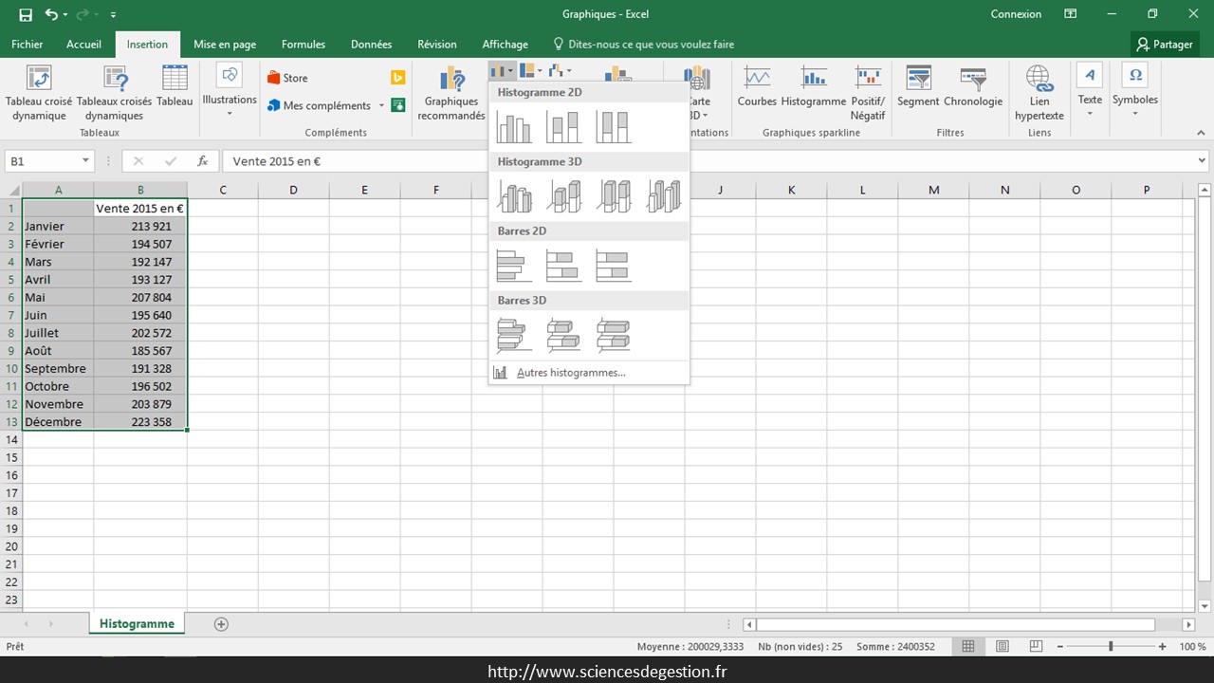Switch to the Mise en page tab
The image size is (1214, 683).
[x=225, y=45]
